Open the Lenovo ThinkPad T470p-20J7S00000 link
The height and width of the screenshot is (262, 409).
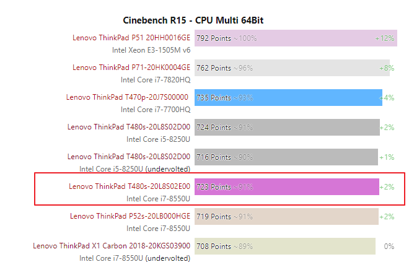coord(127,97)
